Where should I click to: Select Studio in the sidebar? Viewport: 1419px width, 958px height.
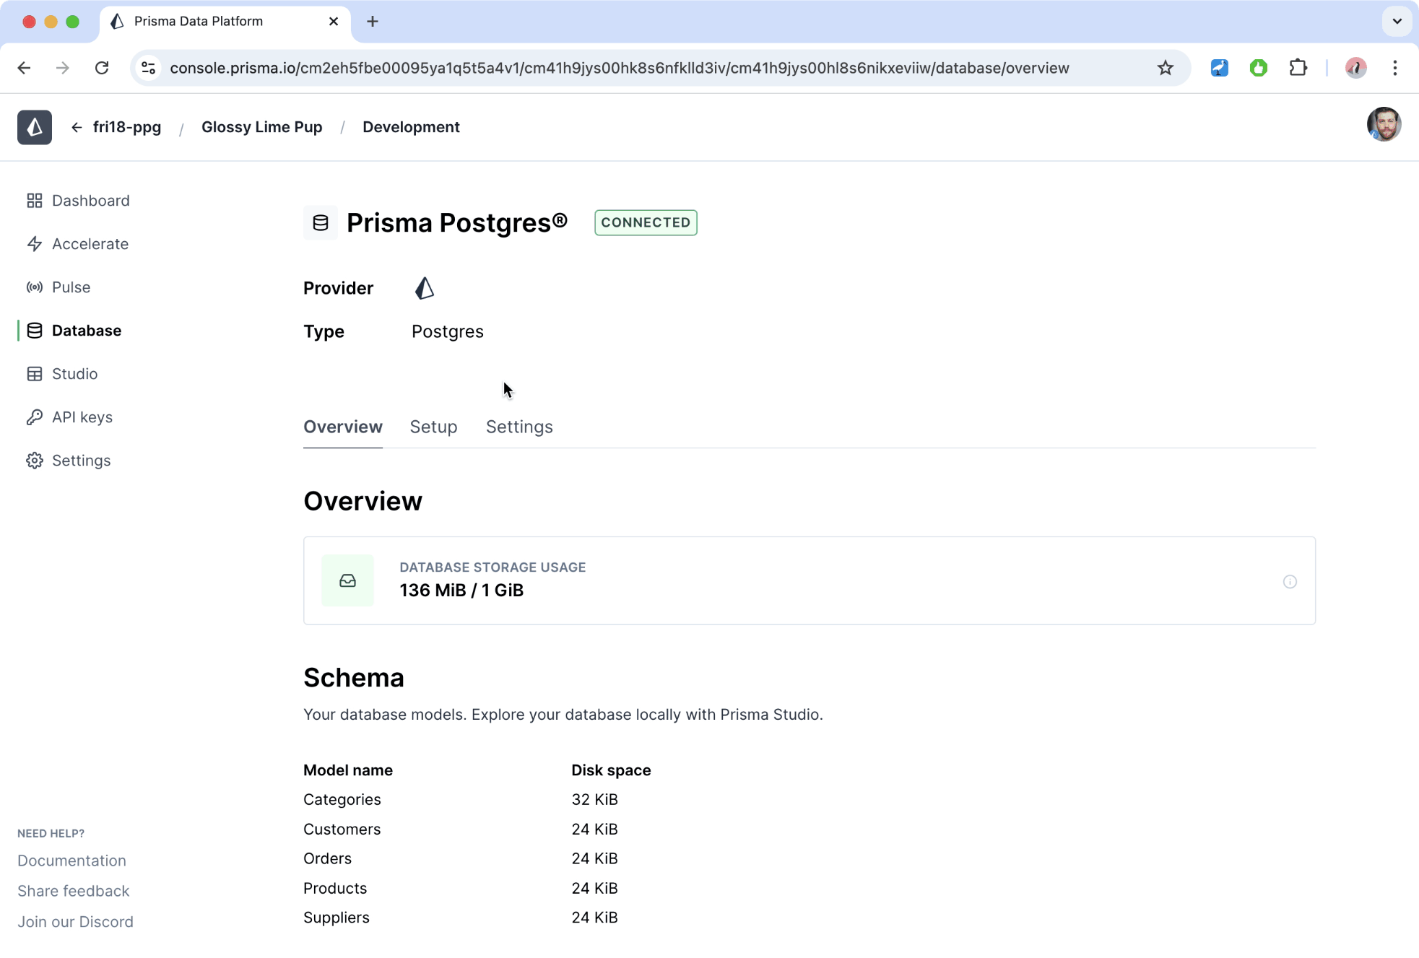(x=74, y=373)
